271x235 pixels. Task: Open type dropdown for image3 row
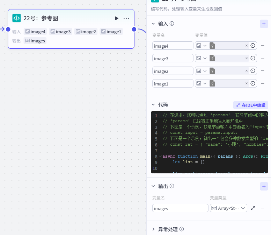(x=202, y=58)
